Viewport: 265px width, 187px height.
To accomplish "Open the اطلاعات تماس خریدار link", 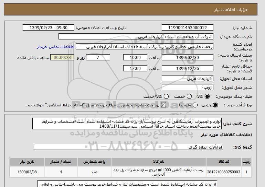I will point(56,47).
